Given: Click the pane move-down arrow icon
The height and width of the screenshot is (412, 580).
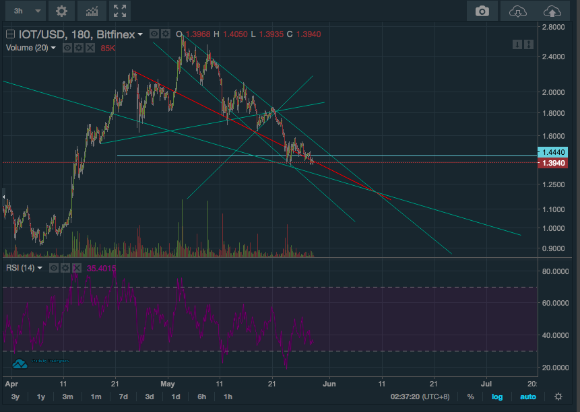Looking at the screenshot, I should tap(517, 44).
